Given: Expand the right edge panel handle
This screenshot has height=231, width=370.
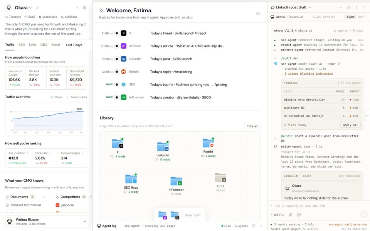Looking at the screenshot, I should coord(368,115).
